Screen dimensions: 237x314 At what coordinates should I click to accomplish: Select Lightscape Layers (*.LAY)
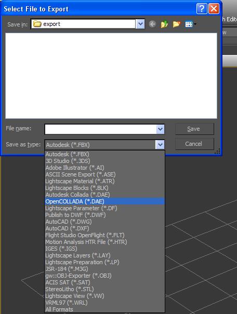tap(104, 255)
